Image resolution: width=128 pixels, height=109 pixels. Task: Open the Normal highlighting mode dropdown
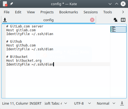click(106, 103)
